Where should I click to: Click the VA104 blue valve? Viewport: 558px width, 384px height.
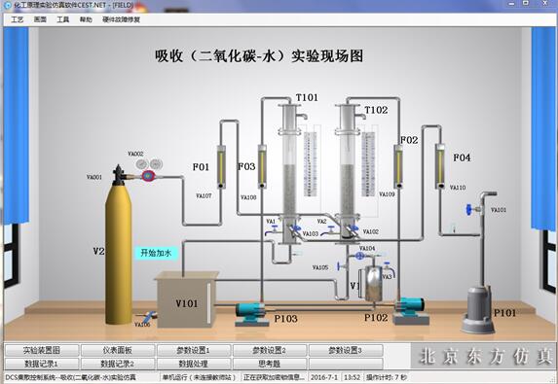(x=359, y=256)
